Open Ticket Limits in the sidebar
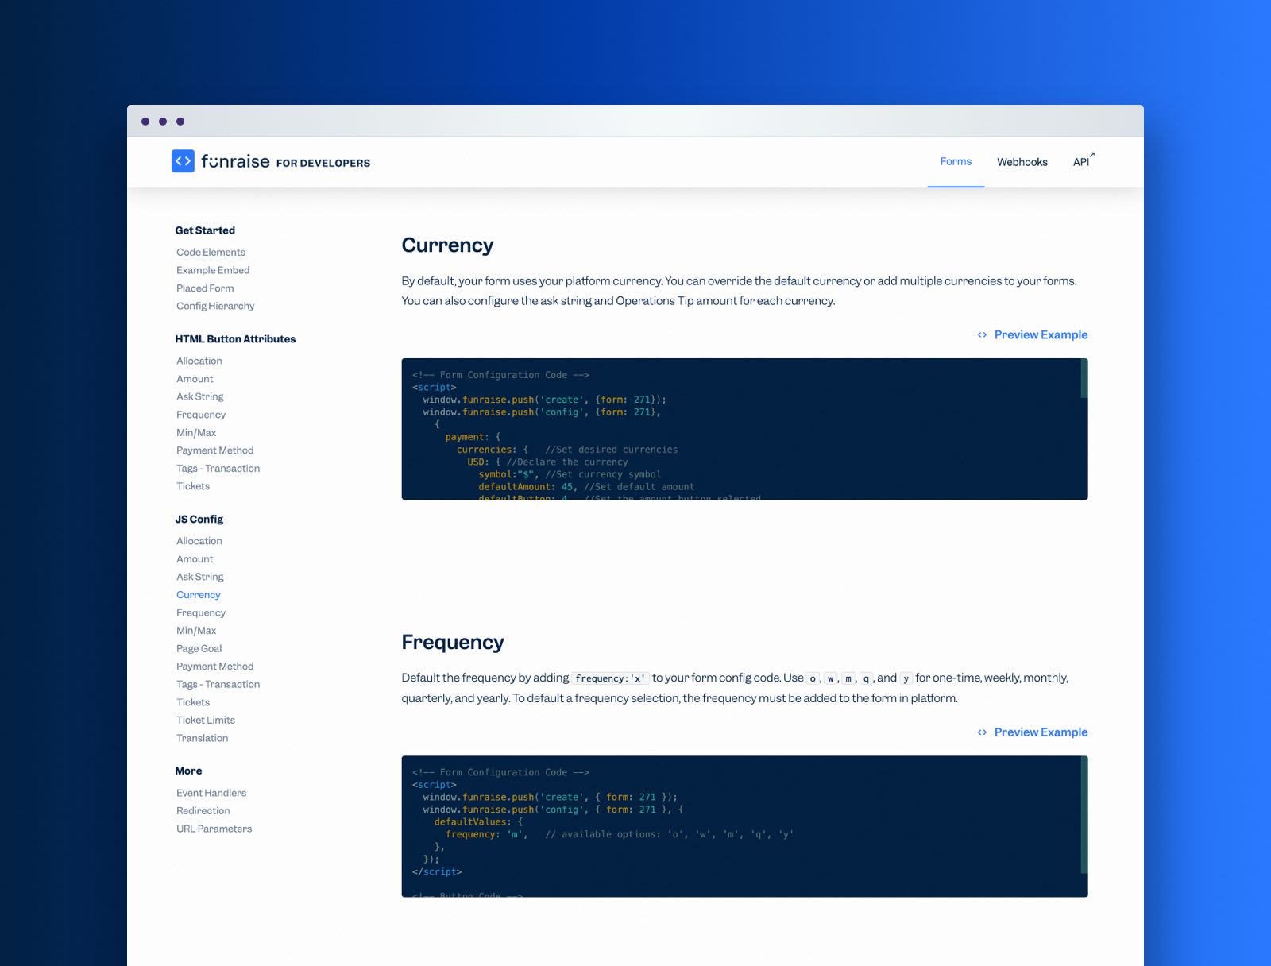 (206, 721)
